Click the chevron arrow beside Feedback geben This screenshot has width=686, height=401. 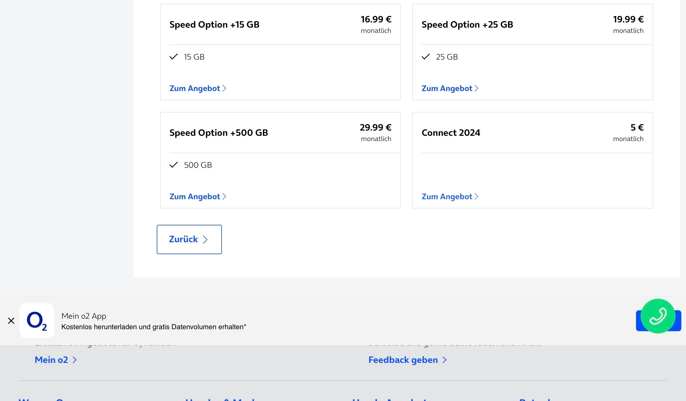pyautogui.click(x=444, y=360)
